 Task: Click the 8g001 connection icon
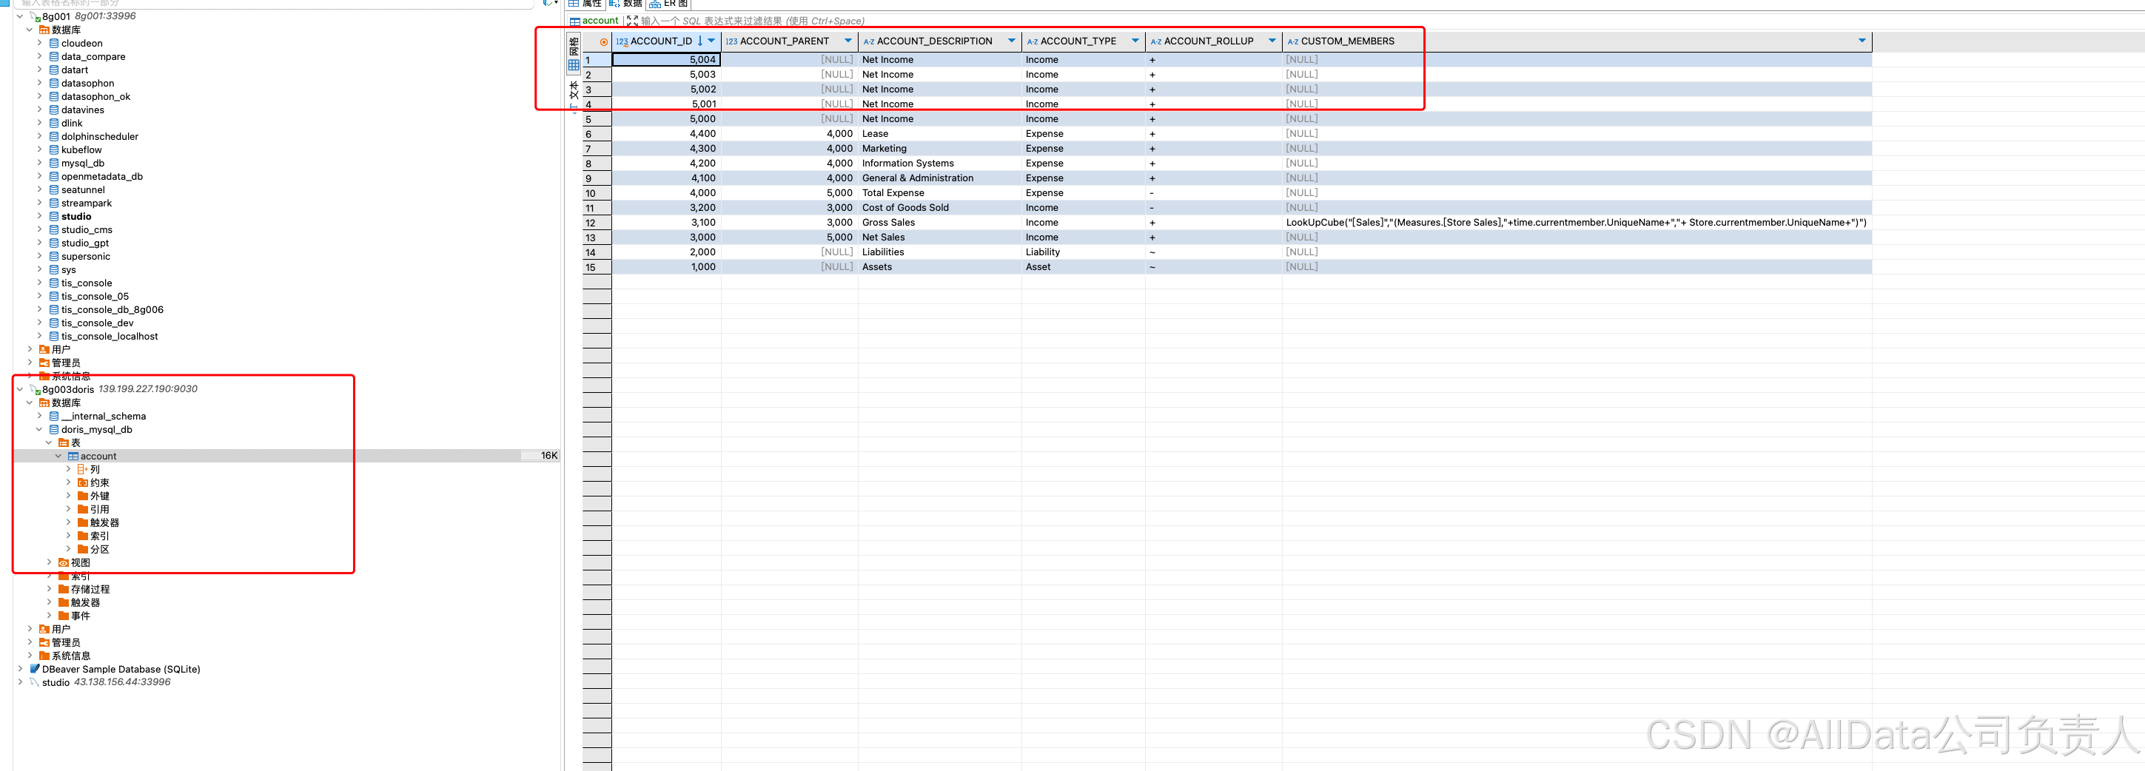(35, 17)
